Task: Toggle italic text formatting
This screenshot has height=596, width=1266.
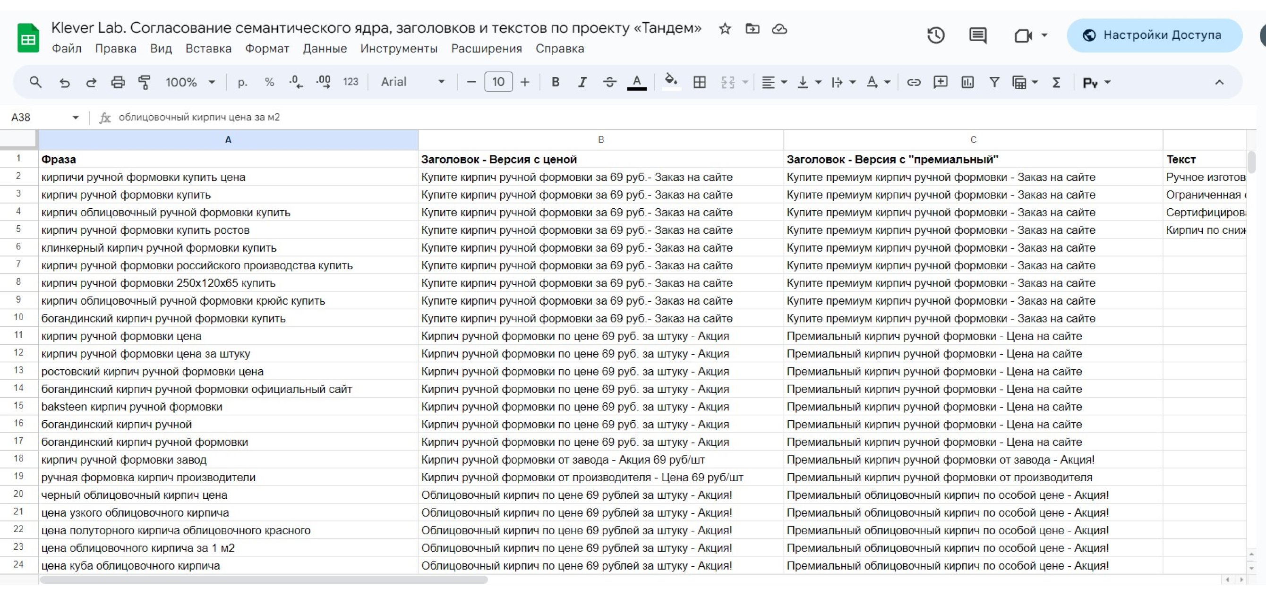Action: [x=582, y=82]
